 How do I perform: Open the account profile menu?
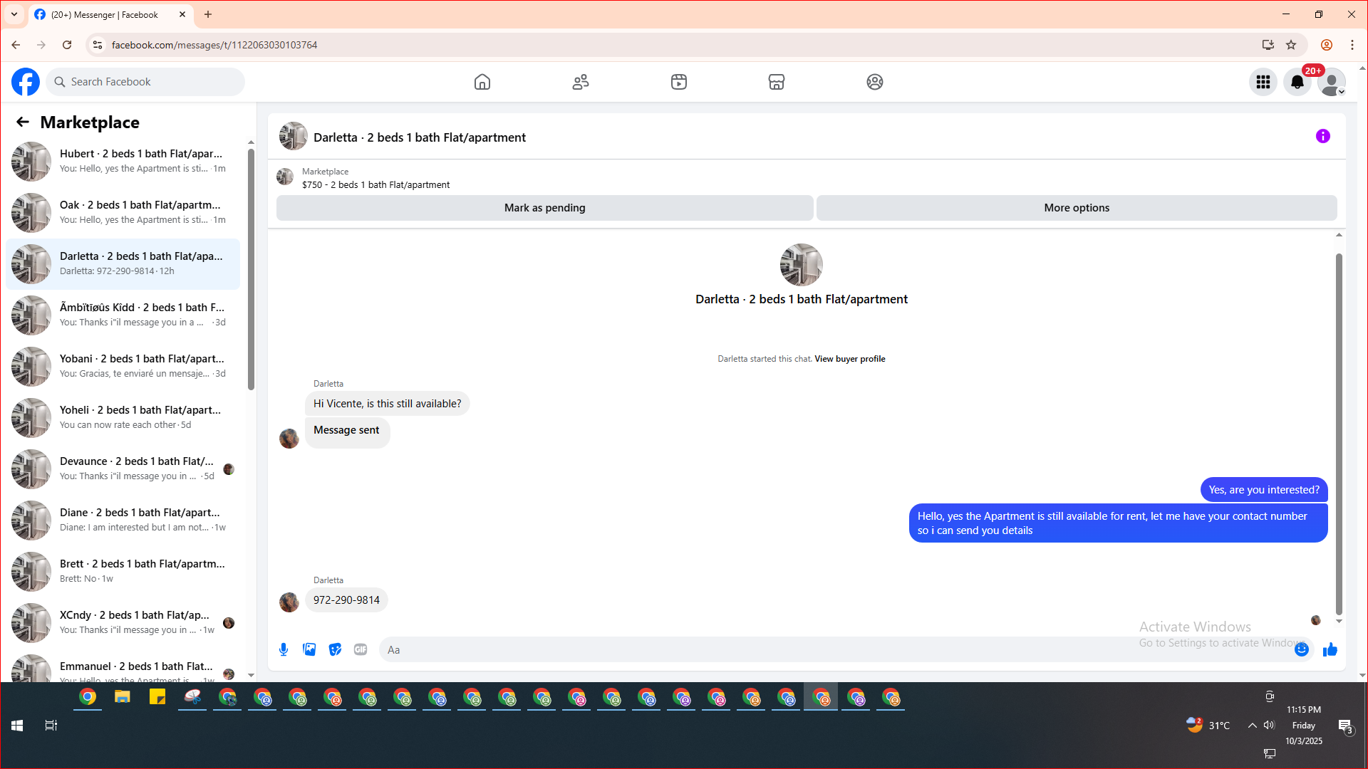pos(1332,82)
